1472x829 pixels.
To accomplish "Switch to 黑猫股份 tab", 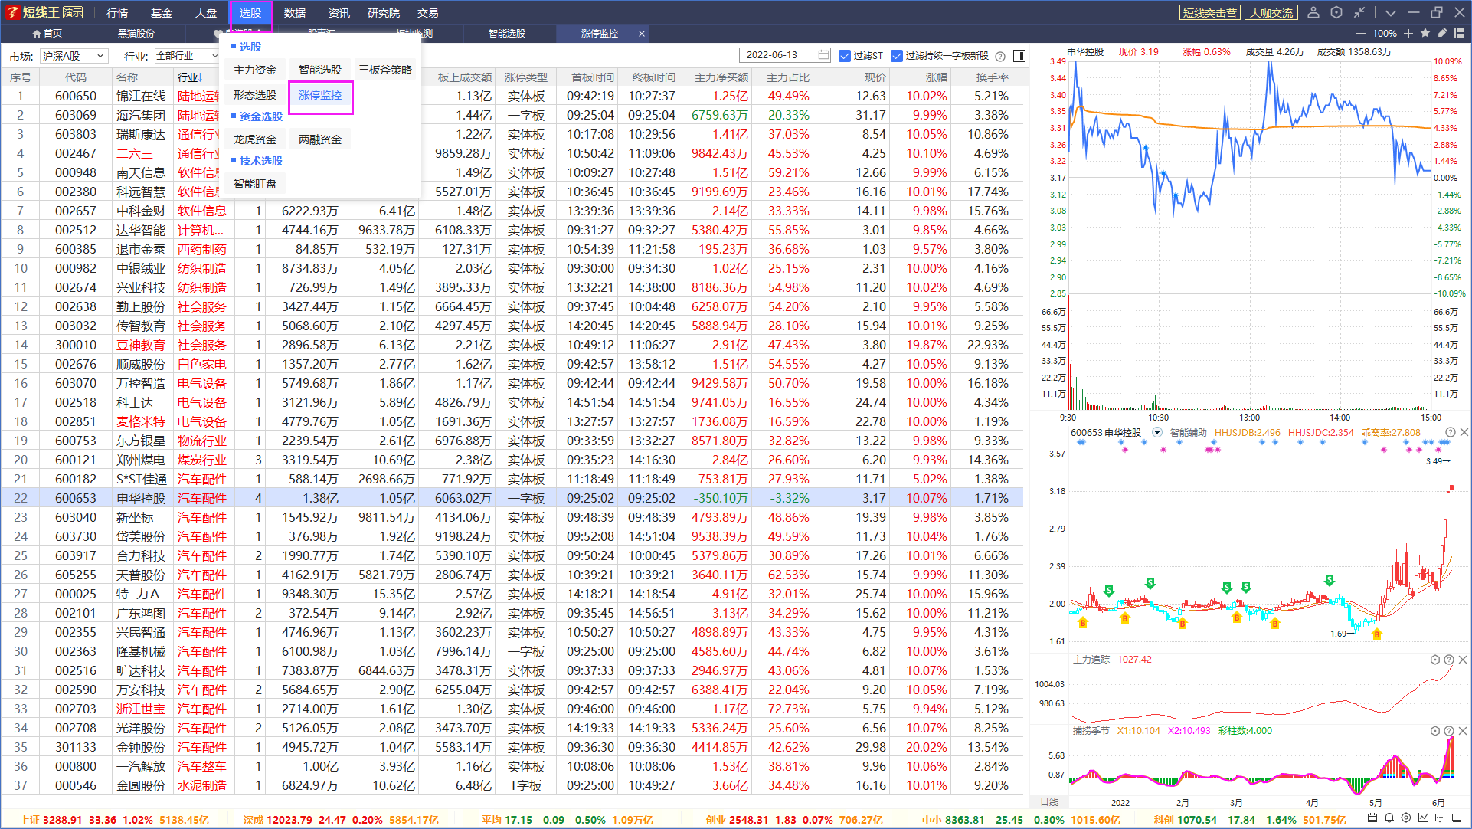I will [x=136, y=34].
